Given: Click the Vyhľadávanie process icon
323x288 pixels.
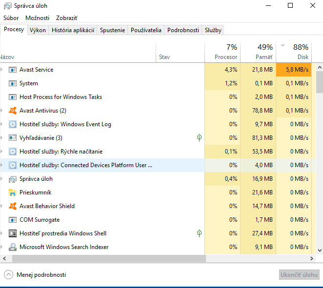Looking at the screenshot, I should 13,138.
